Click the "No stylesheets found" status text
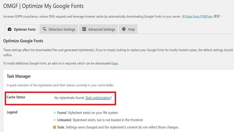234x132 pixels. tap(69, 98)
